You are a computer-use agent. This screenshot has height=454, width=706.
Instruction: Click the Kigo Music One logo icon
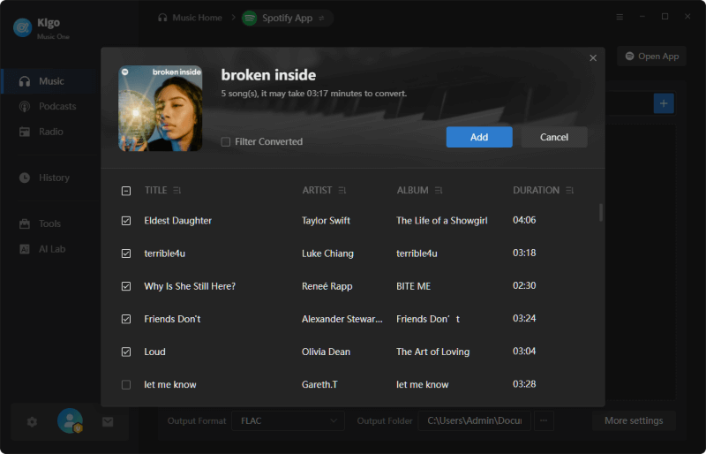tap(22, 27)
